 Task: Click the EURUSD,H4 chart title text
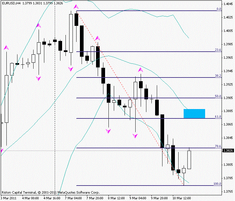pos(11,3)
